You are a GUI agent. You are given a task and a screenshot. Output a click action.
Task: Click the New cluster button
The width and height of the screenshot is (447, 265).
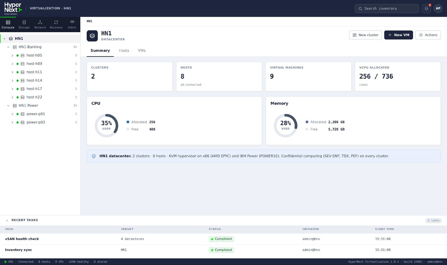[365, 35]
